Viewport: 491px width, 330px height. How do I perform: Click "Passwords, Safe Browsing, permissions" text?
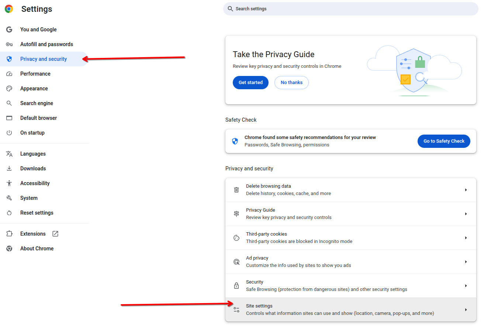[287, 145]
